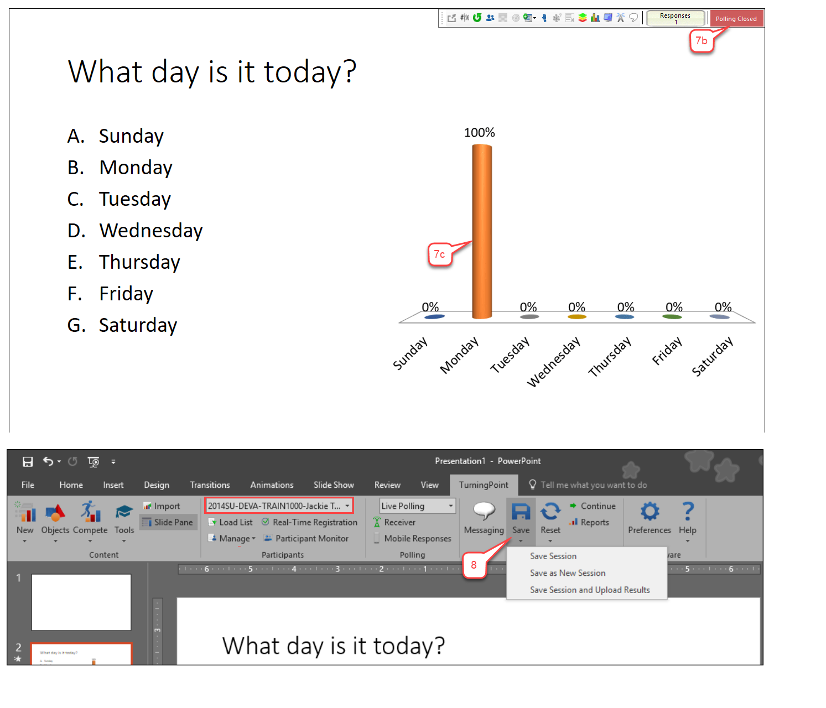Switch to the TurningPoint ribbon tab
Screen dimensions: 826x708
coord(484,485)
